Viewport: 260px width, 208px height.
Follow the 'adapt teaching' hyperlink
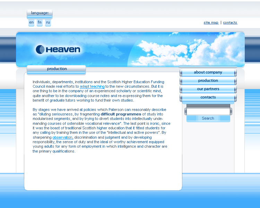coord(92,86)
